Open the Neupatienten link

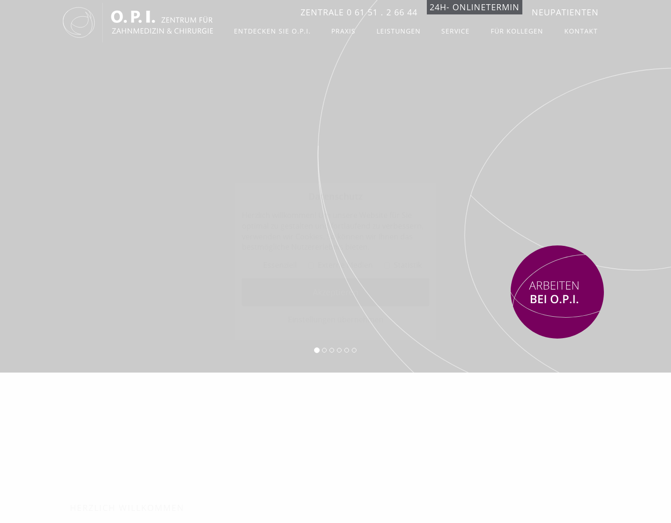565,13
